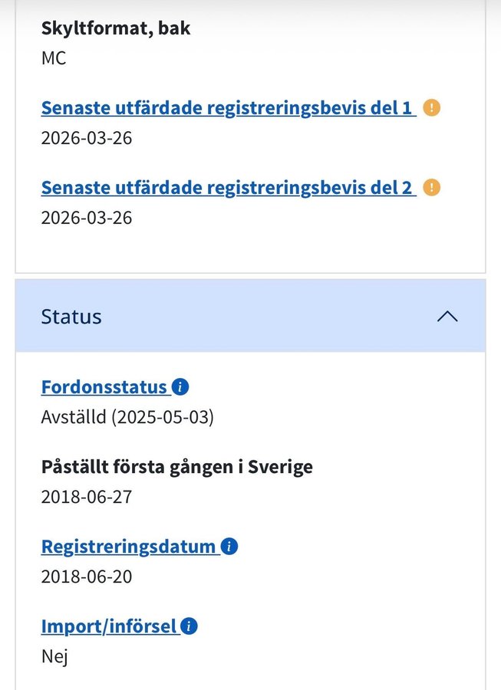Select the 2018-06-27 date value

(87, 497)
